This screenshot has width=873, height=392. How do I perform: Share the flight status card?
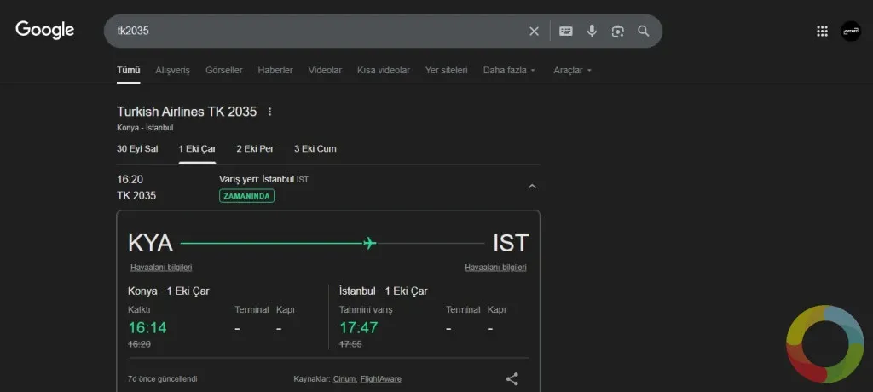pyautogui.click(x=512, y=379)
